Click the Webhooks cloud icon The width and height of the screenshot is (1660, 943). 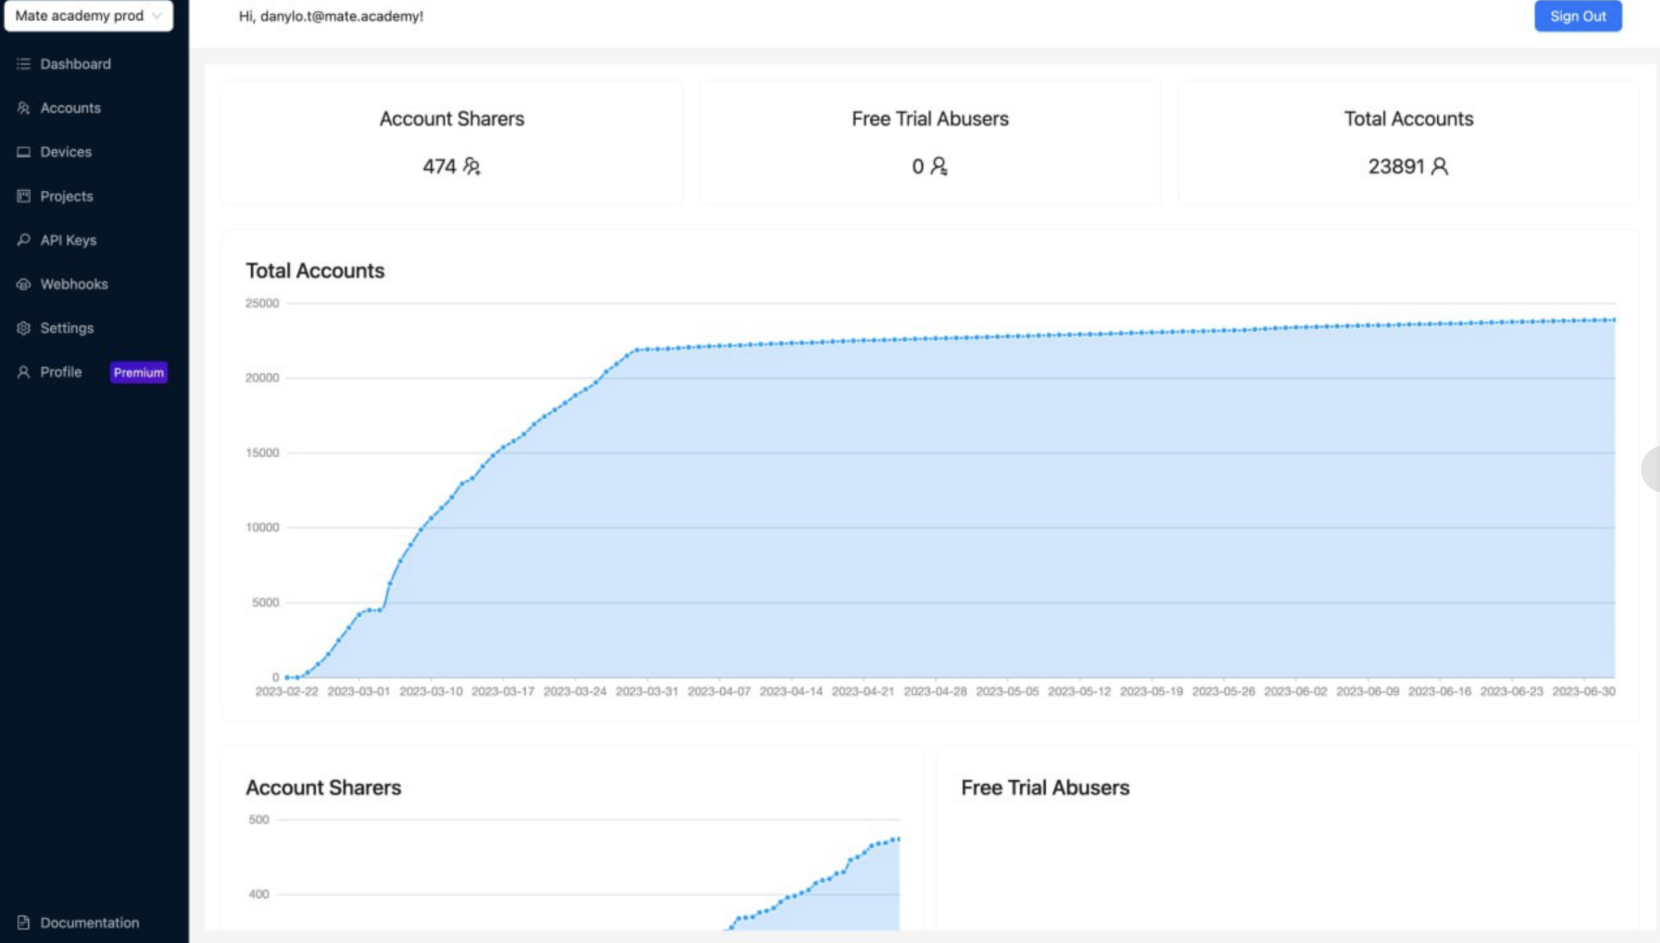23,284
